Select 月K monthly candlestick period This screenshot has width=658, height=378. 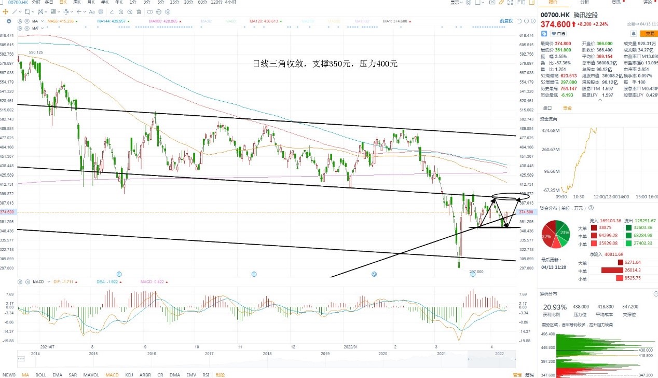point(91,2)
